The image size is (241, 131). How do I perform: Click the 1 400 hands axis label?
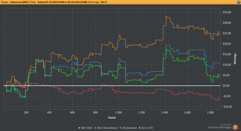tap(165, 113)
